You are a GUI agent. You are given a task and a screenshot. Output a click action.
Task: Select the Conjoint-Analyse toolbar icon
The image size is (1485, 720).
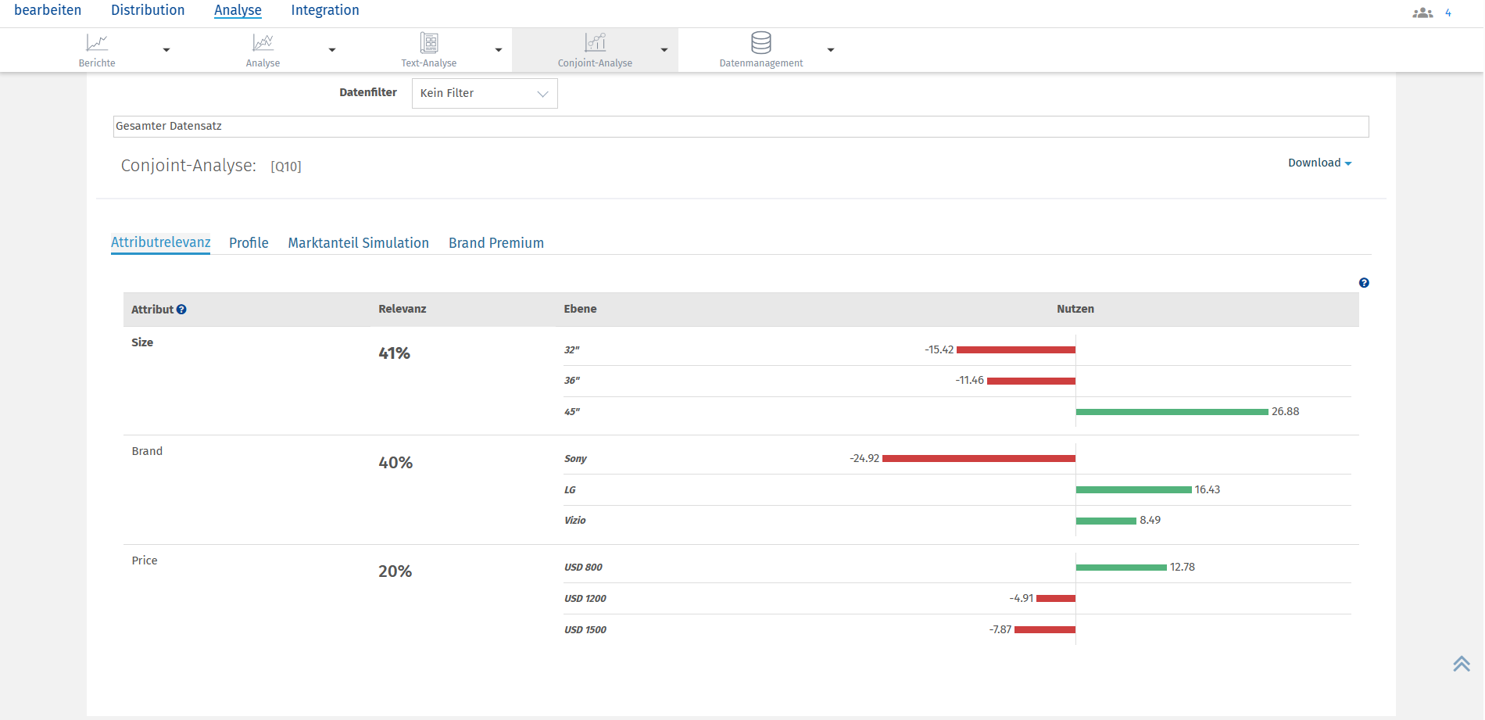click(x=595, y=43)
